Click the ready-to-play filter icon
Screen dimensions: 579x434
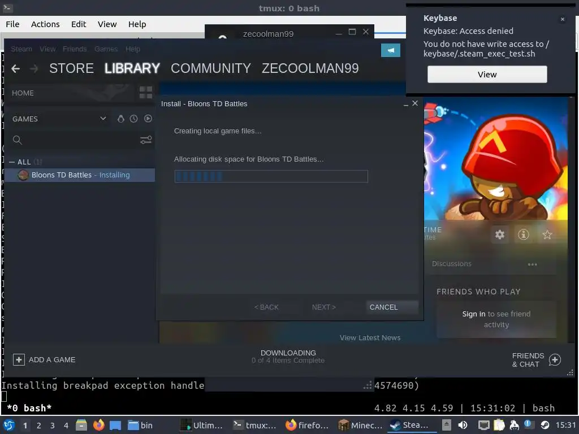(148, 119)
